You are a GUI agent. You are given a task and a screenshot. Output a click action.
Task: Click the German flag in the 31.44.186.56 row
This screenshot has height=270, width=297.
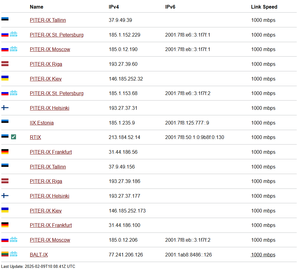click(5, 152)
